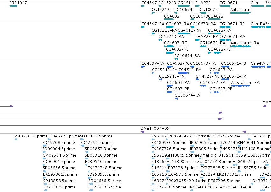Click the CG4603-RB transcript
Image resolution: width=271 pixels, height=192 pixels.
click(170, 53)
